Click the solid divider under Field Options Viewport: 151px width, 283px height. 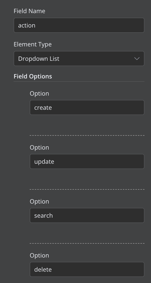(79, 81)
